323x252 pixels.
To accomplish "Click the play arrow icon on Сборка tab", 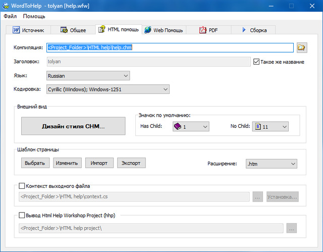I will coord(243,30).
